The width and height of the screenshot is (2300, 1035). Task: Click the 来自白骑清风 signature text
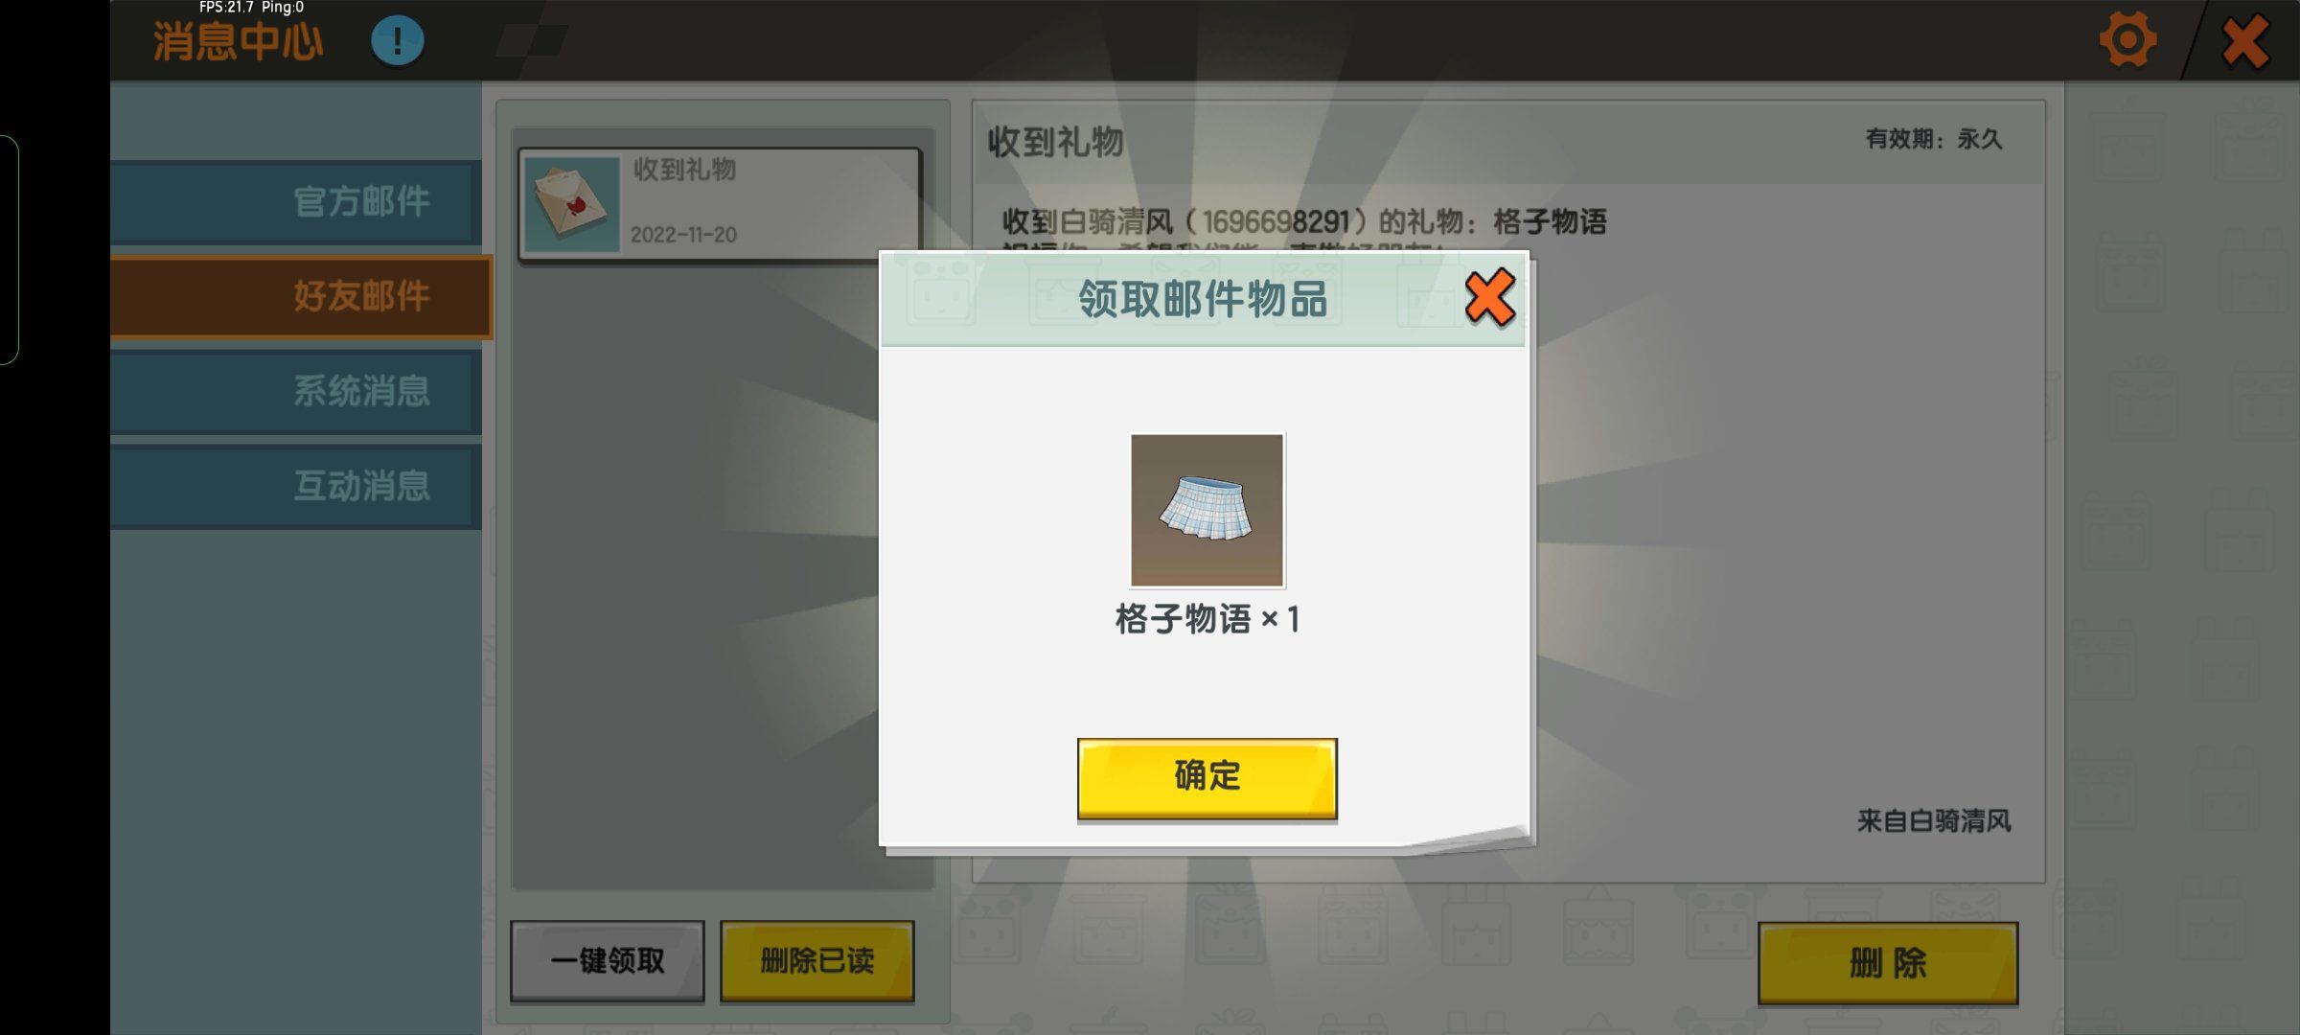(x=1934, y=821)
